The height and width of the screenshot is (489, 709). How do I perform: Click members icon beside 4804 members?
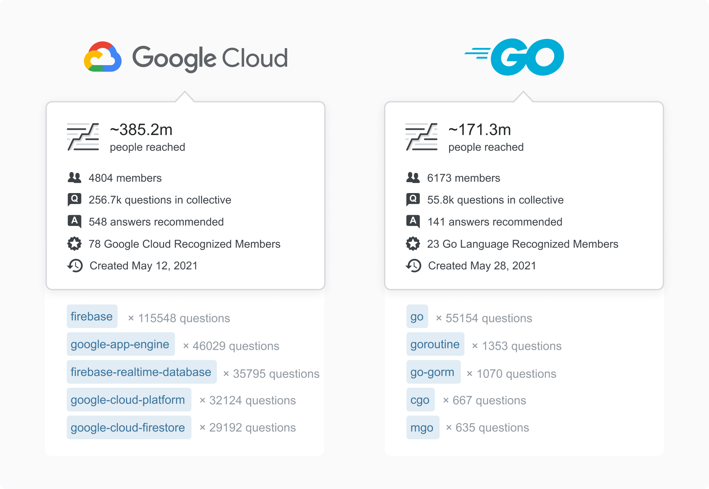pos(74,178)
